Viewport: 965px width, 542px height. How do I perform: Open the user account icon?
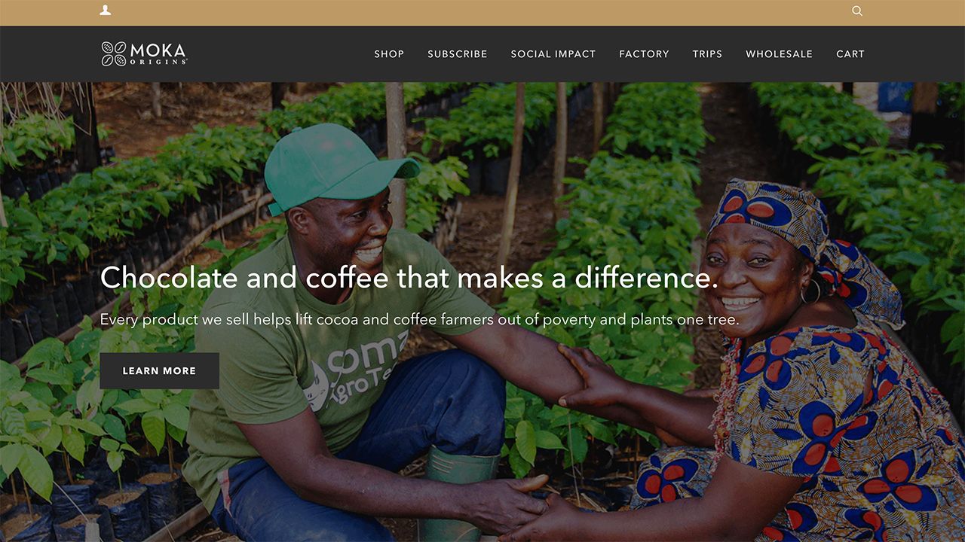coord(106,11)
